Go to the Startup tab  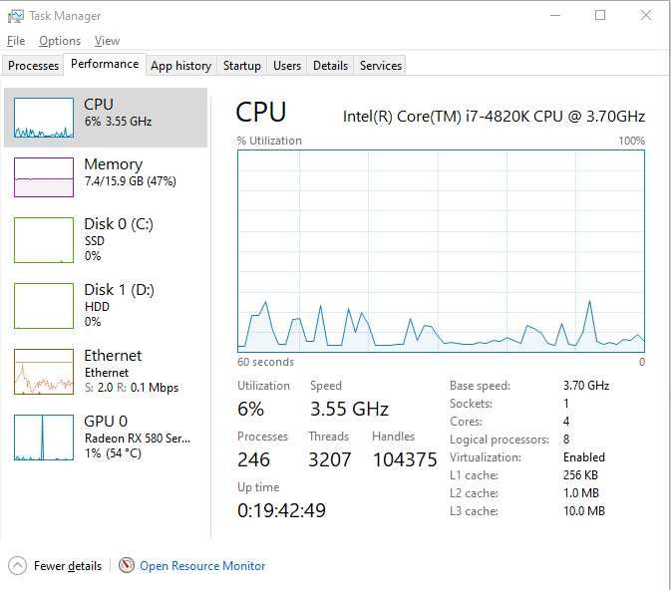coord(241,66)
